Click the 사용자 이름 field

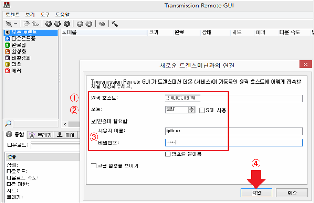(x=234, y=131)
